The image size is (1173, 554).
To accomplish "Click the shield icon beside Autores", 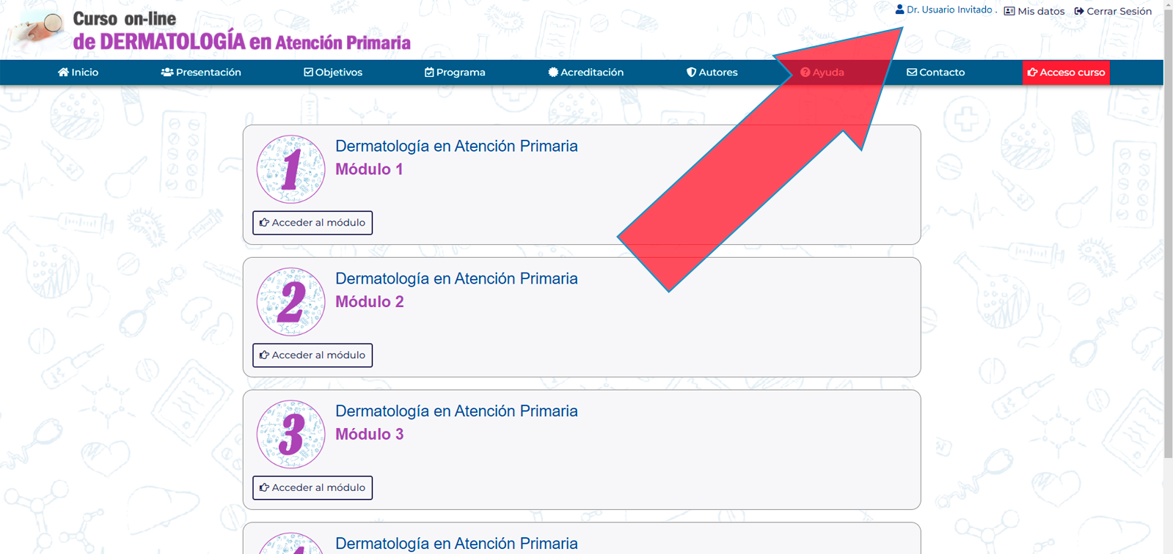I will [691, 73].
